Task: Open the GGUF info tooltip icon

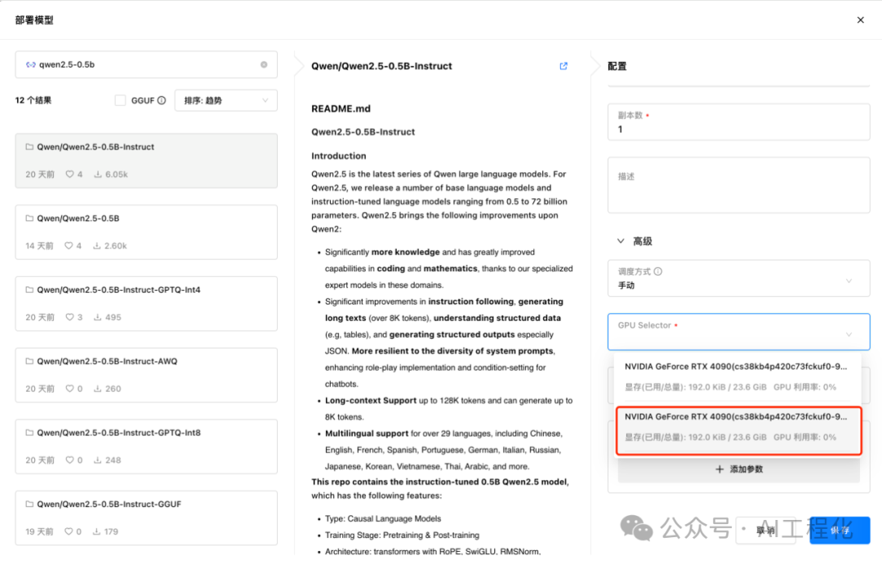Action: click(x=162, y=100)
